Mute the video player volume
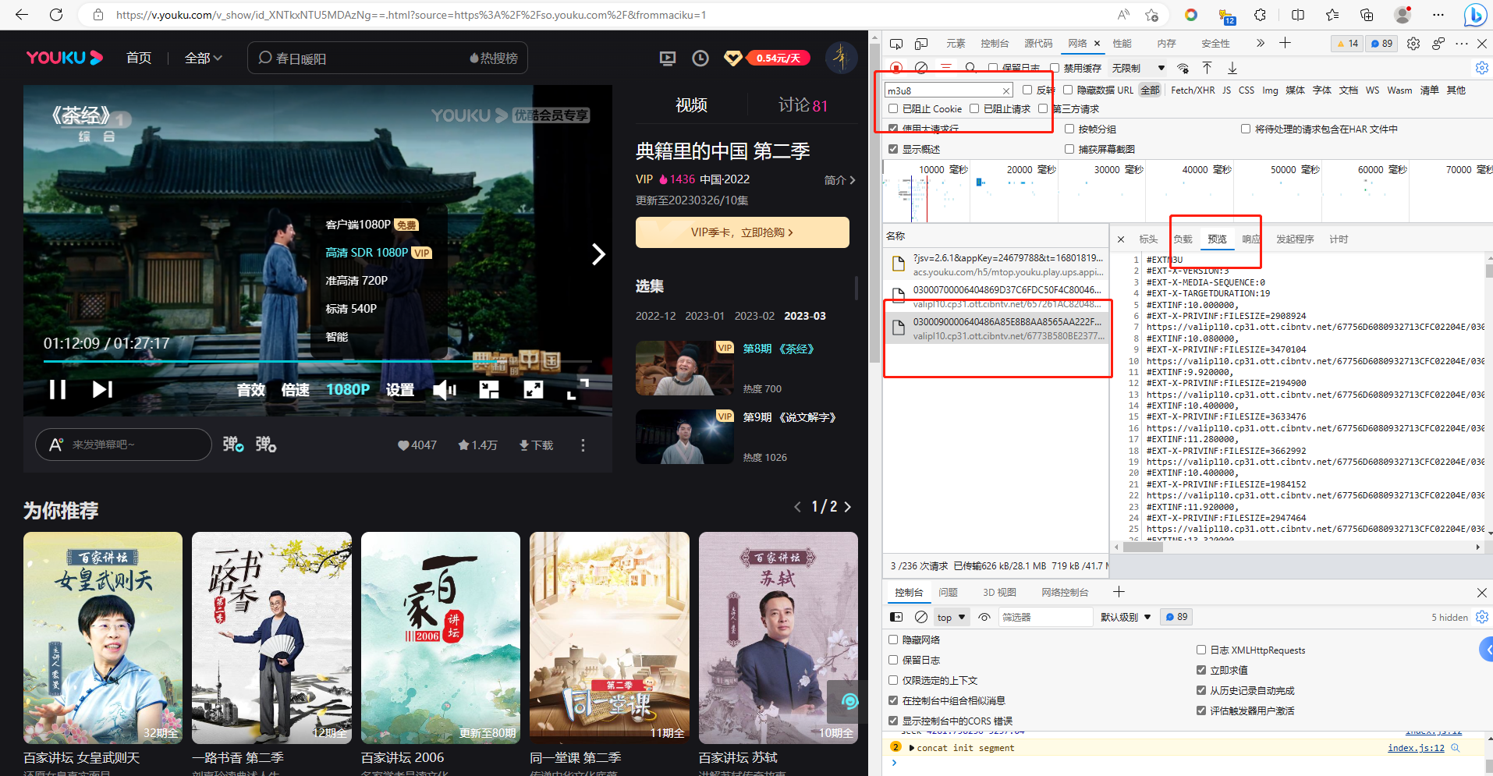 coord(445,389)
